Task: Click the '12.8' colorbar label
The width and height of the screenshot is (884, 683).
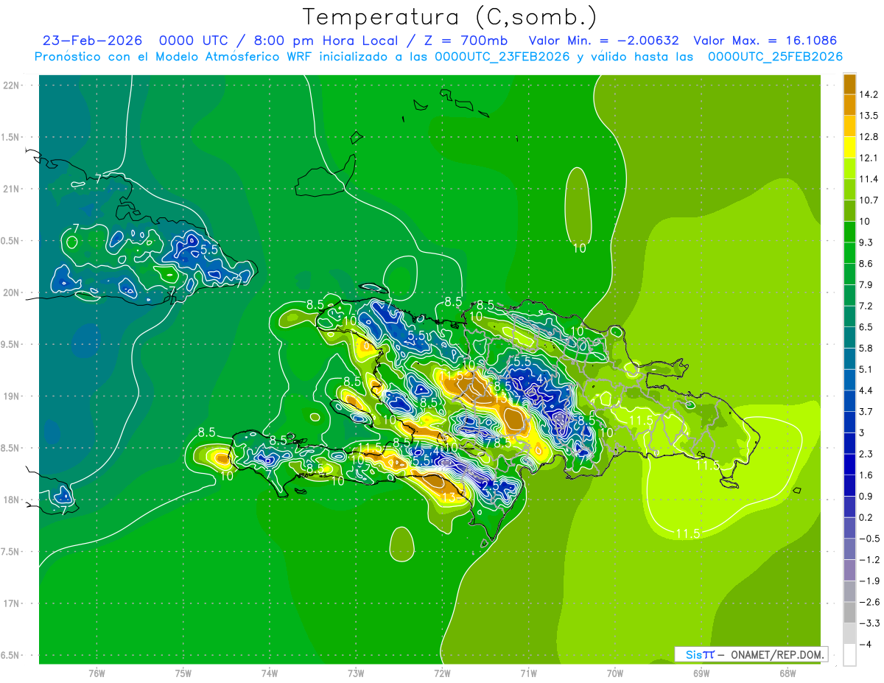Action: coord(868,137)
